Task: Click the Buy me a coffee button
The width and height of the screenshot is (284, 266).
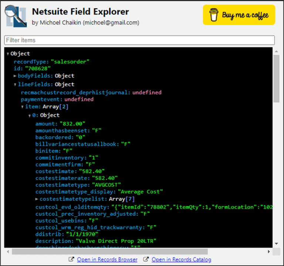Action: click(x=239, y=15)
